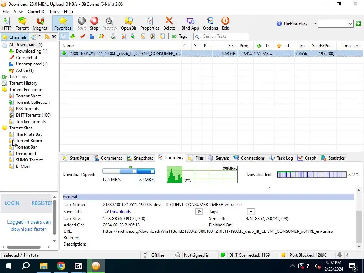
Task: Click the download speed limit slider
Action: pyautogui.click(x=129, y=171)
